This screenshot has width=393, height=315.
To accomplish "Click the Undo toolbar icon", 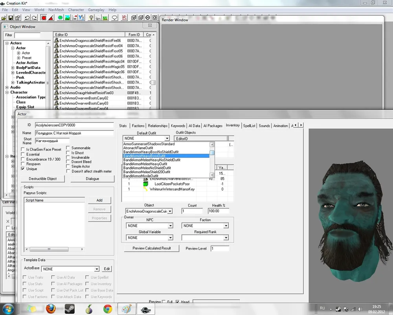I will pyautogui.click(x=27, y=18).
